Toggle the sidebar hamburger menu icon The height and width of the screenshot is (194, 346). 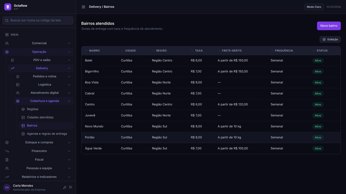tap(84, 7)
